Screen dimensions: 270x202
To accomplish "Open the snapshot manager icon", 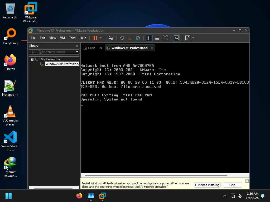I will point(138,38).
